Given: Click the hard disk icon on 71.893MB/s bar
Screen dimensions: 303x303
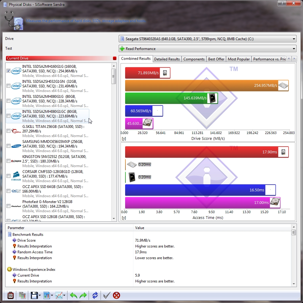Looking at the screenshot, I should [165, 73].
